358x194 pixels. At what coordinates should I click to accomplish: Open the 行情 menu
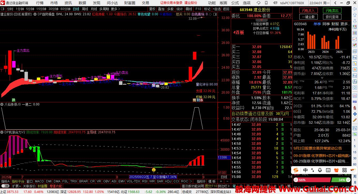coord(40,3)
